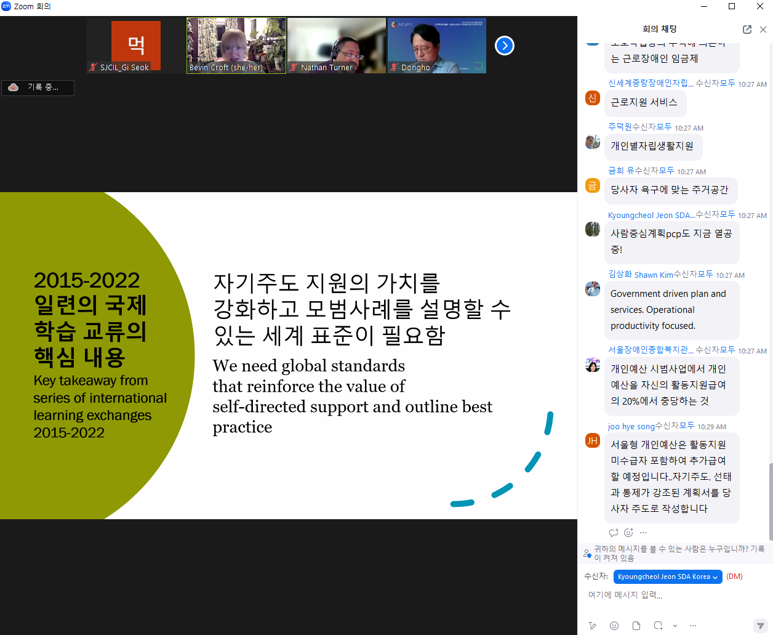The height and width of the screenshot is (635, 773).
Task: Select Bevin Croft's video thumbnail
Action: (x=236, y=46)
